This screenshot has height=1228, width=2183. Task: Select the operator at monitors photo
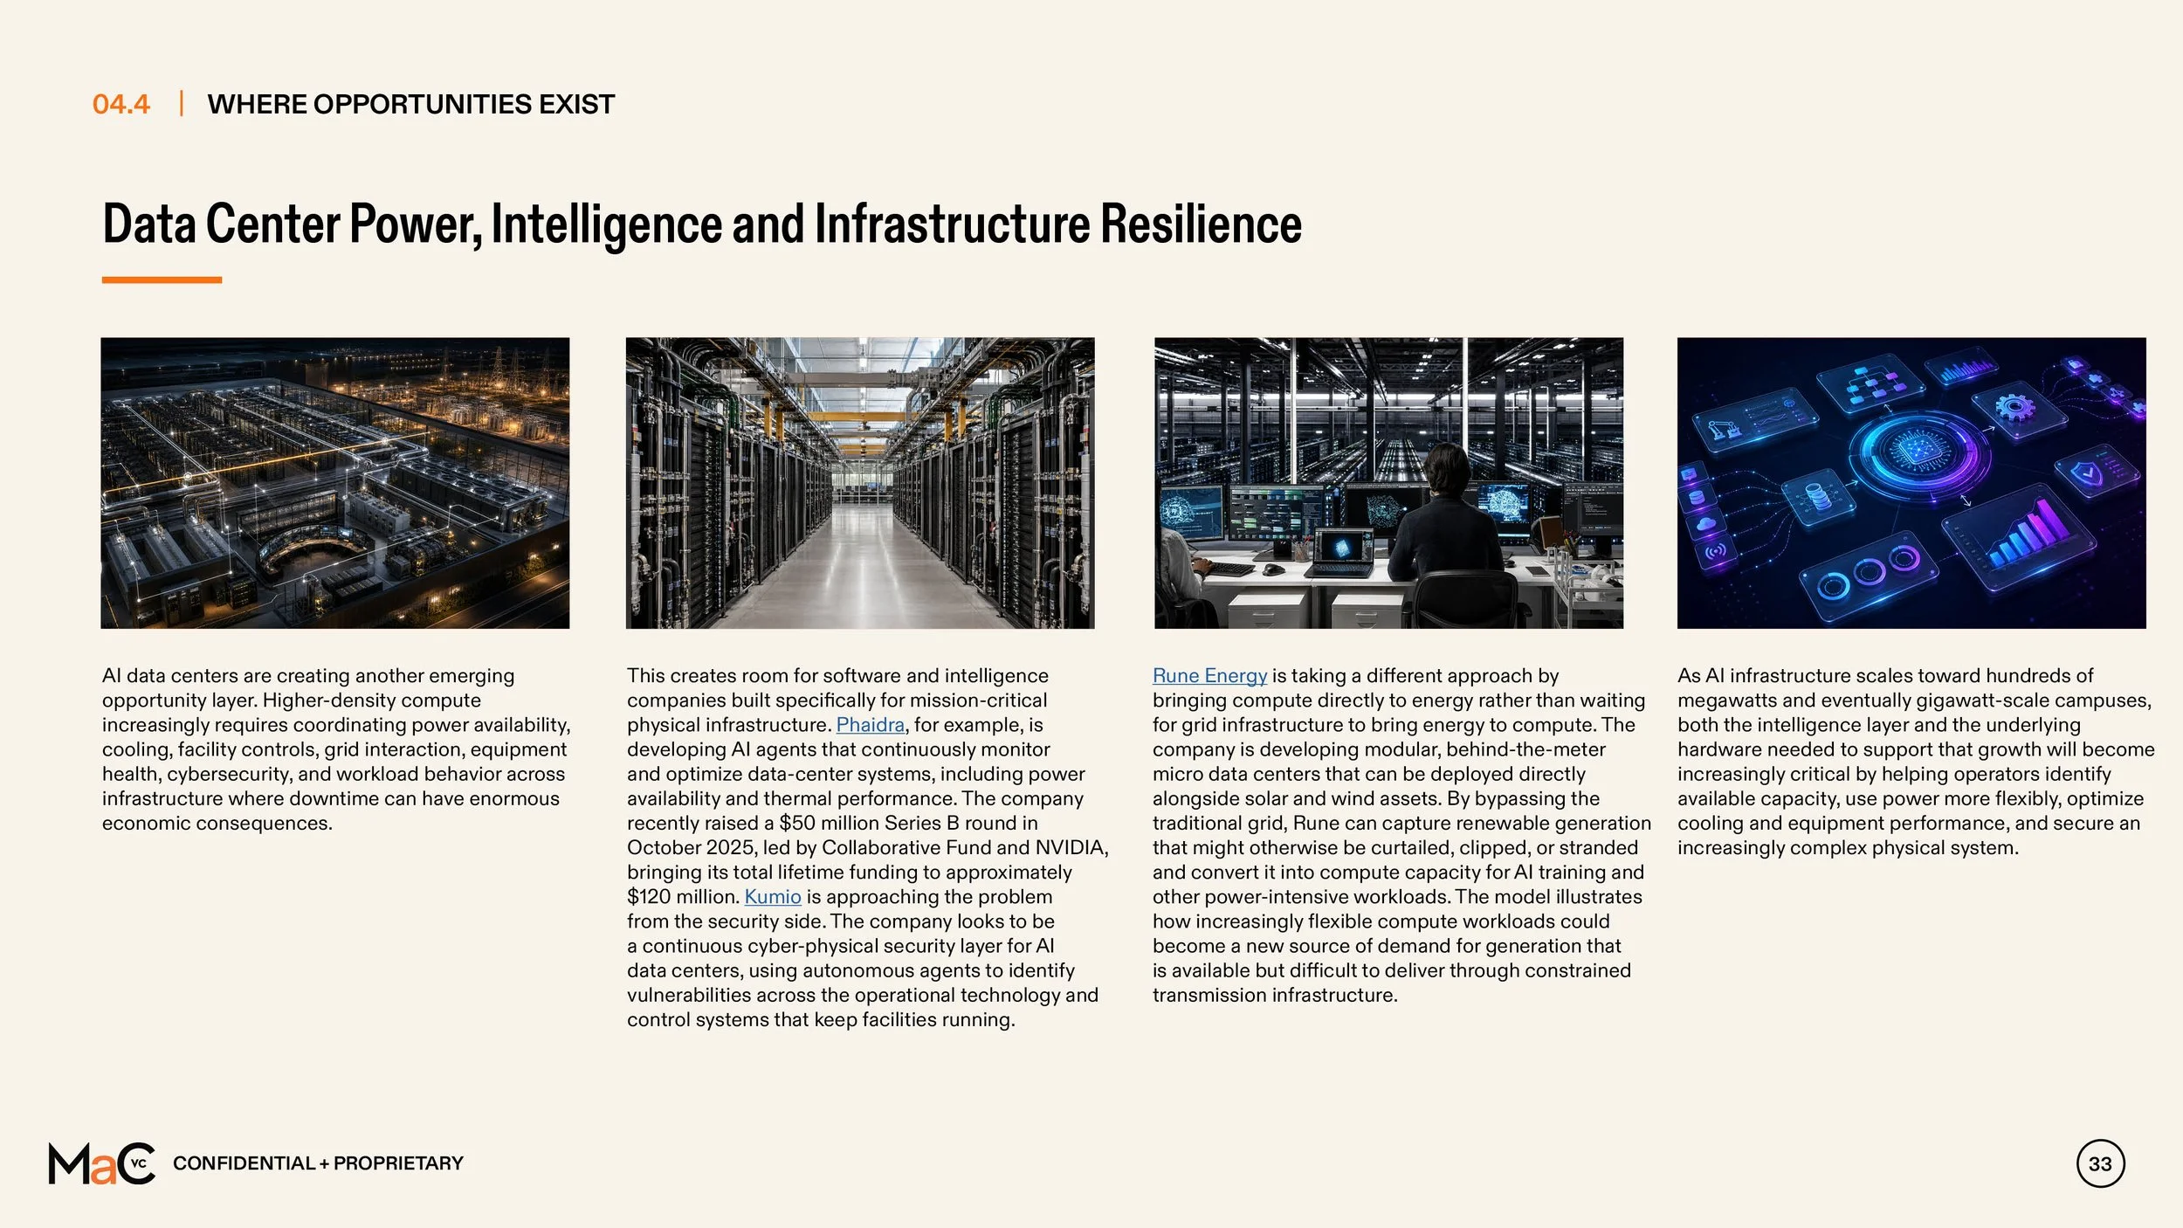click(x=1388, y=483)
